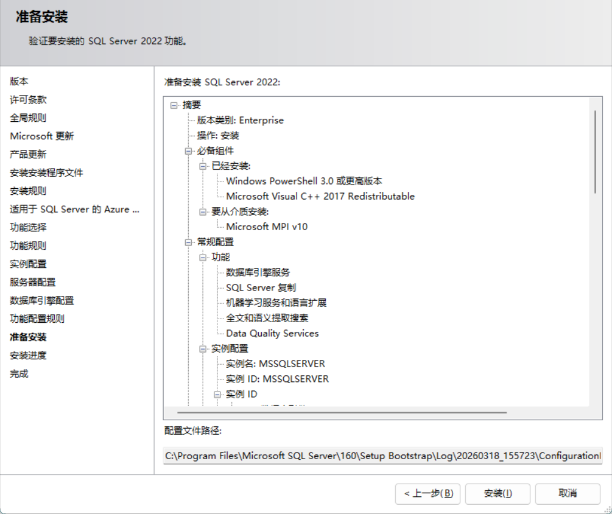Select SQL Server 复制 tree row

click(261, 287)
